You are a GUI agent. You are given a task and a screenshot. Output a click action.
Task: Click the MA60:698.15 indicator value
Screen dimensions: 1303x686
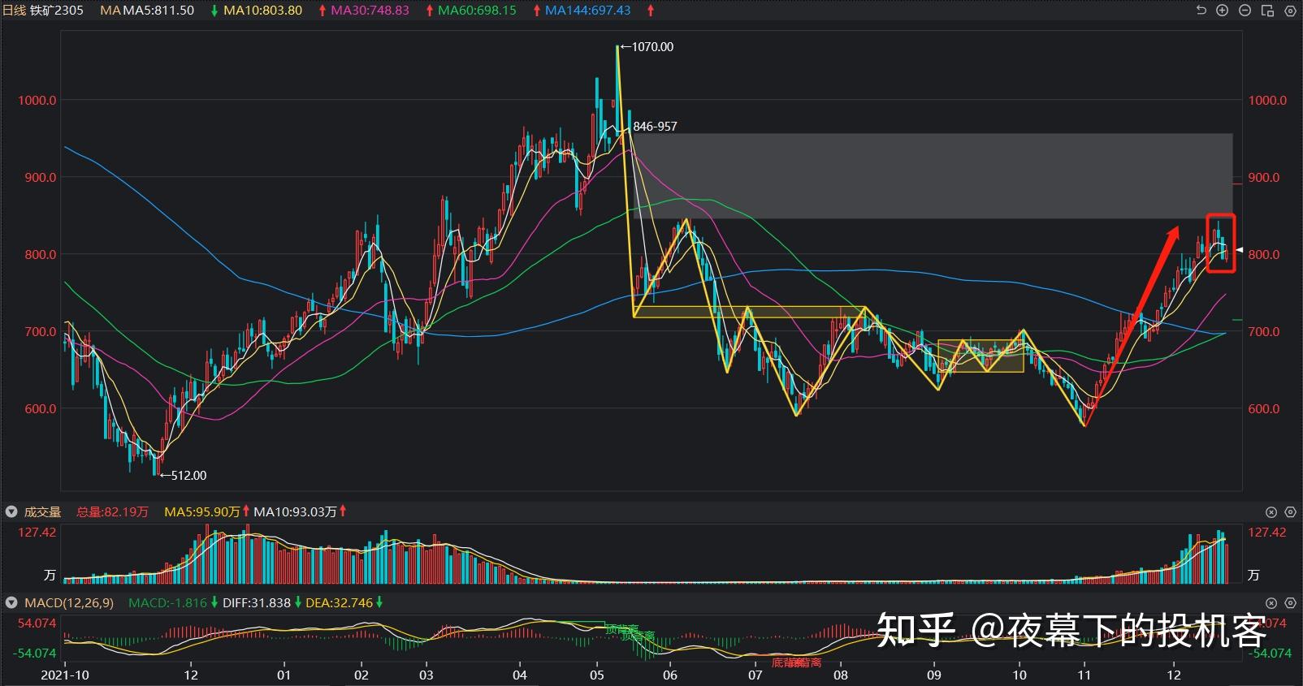tap(477, 11)
